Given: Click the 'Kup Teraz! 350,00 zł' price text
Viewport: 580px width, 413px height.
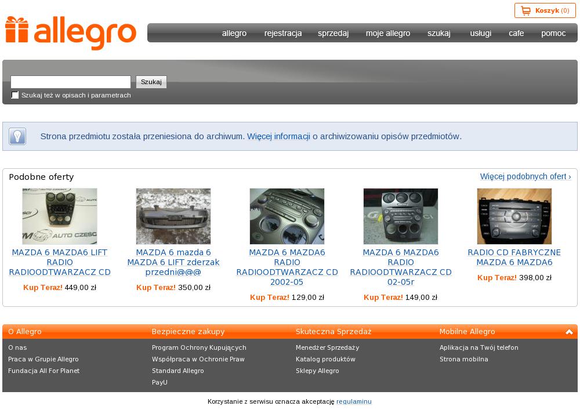Looking at the screenshot, I should click(173, 288).
